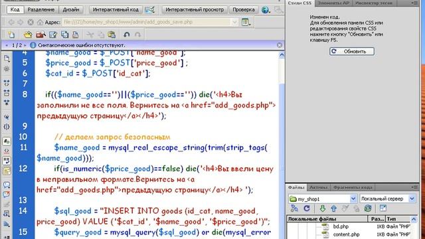Click the browse in Bridge icon
The width and height of the screenshot is (425, 239).
[x=41, y=35]
